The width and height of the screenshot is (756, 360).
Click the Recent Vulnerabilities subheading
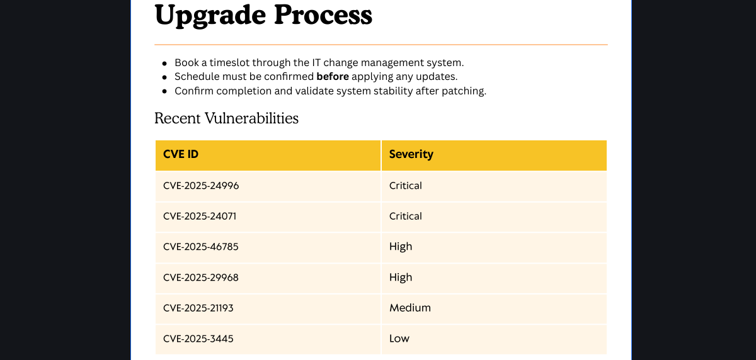(226, 118)
